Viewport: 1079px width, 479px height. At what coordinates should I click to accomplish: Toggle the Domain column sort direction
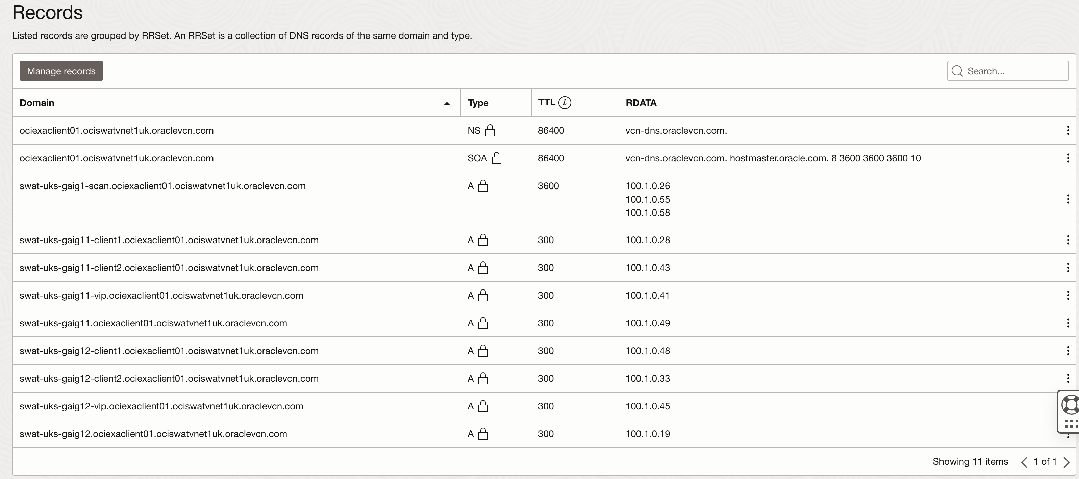[446, 103]
